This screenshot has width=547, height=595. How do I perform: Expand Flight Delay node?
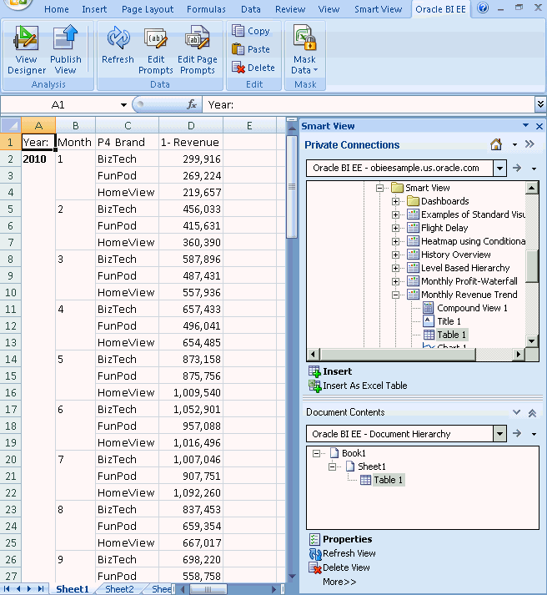click(395, 228)
